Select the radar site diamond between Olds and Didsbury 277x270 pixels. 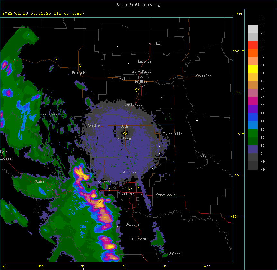point(125,134)
